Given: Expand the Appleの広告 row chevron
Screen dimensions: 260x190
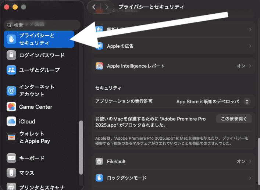Looking at the screenshot, I should [250, 46].
